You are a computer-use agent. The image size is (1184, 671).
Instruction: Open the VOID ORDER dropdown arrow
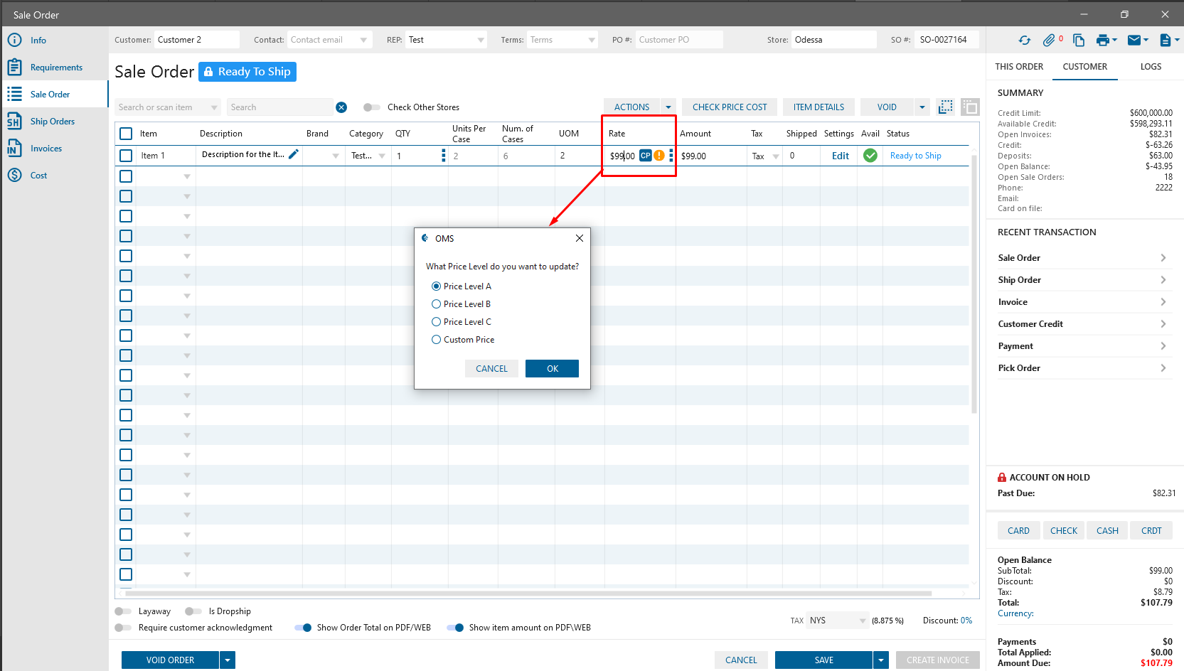click(228, 660)
